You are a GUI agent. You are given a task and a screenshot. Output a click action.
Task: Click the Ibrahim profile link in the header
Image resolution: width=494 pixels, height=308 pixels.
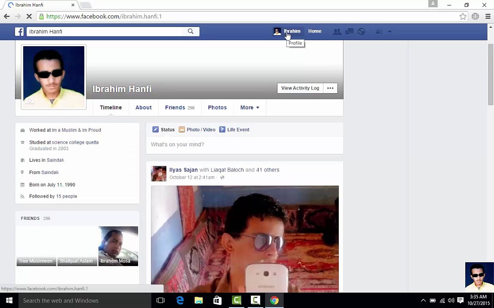pos(292,31)
